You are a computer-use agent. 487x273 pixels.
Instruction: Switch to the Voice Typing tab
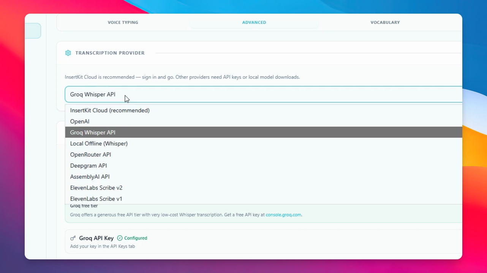[x=123, y=22]
